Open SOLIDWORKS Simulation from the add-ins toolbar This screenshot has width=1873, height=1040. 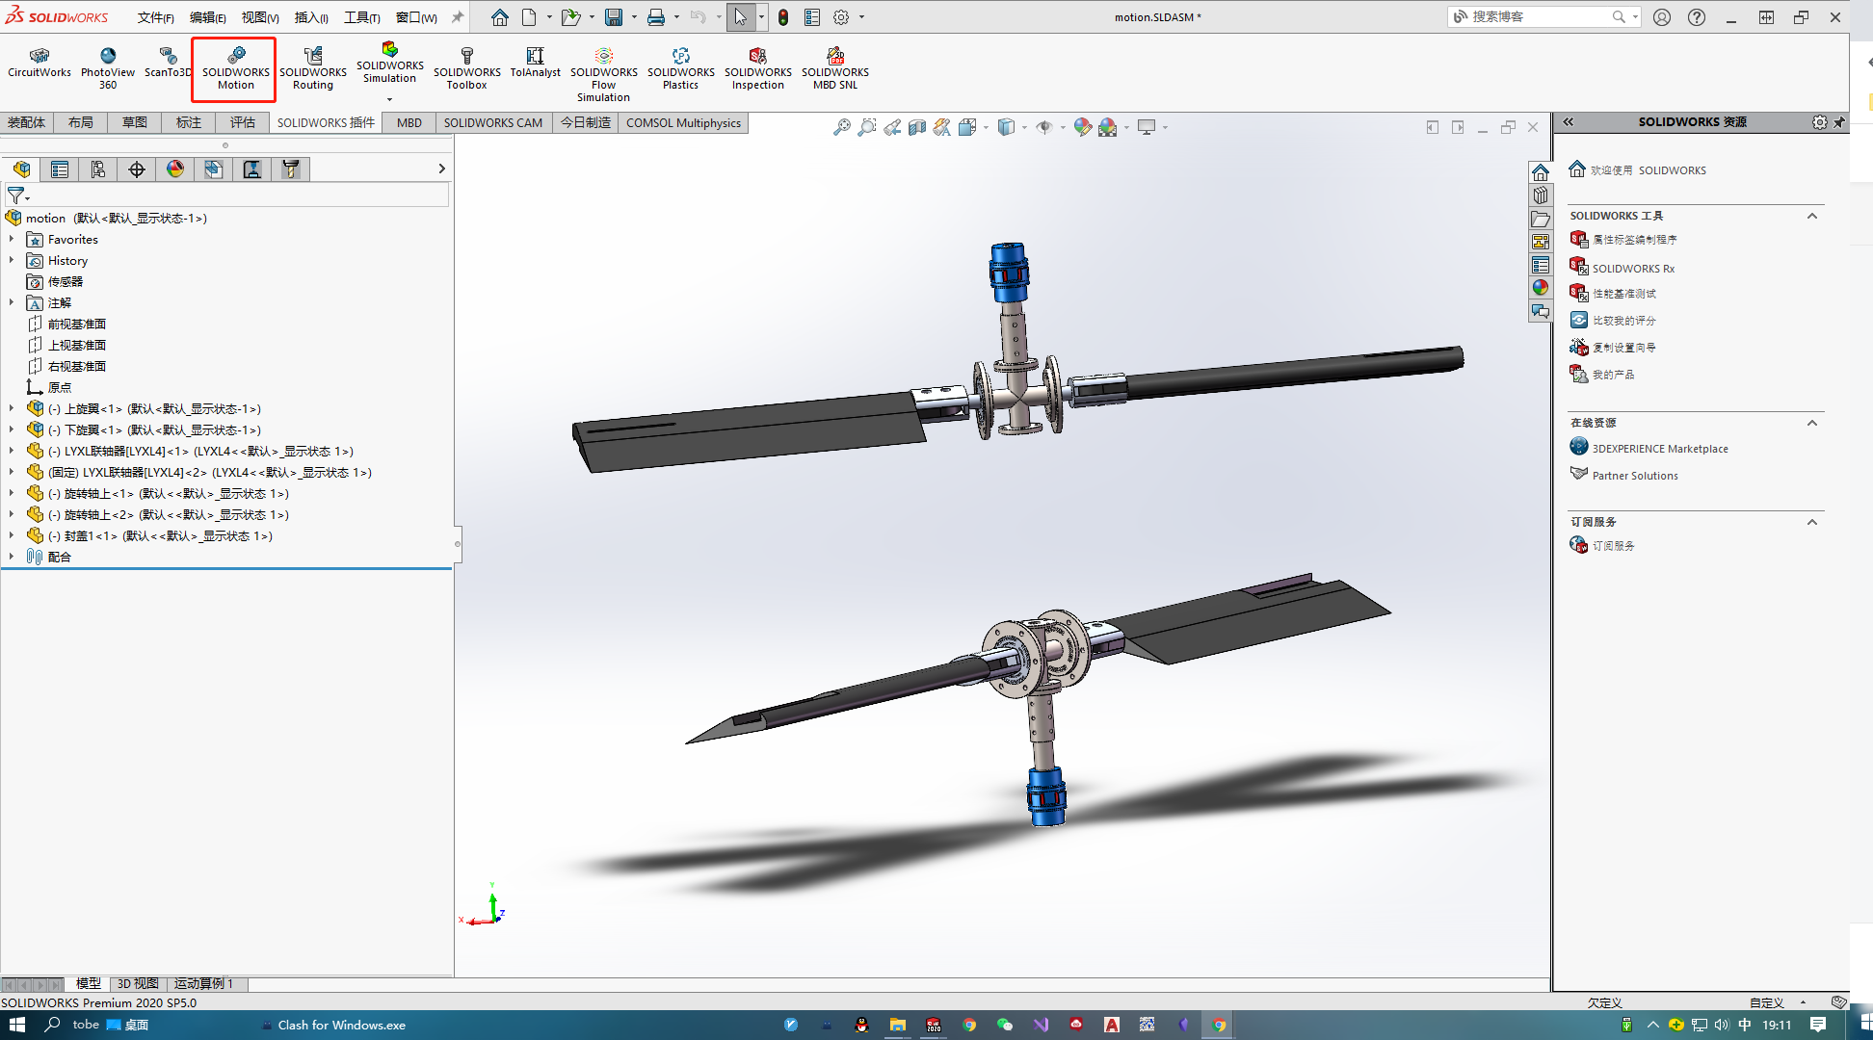tap(389, 65)
